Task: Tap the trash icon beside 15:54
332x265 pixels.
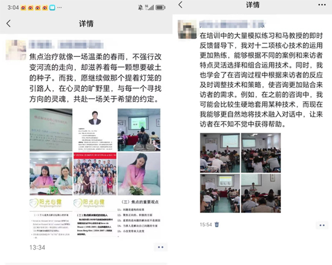Action: point(216,224)
